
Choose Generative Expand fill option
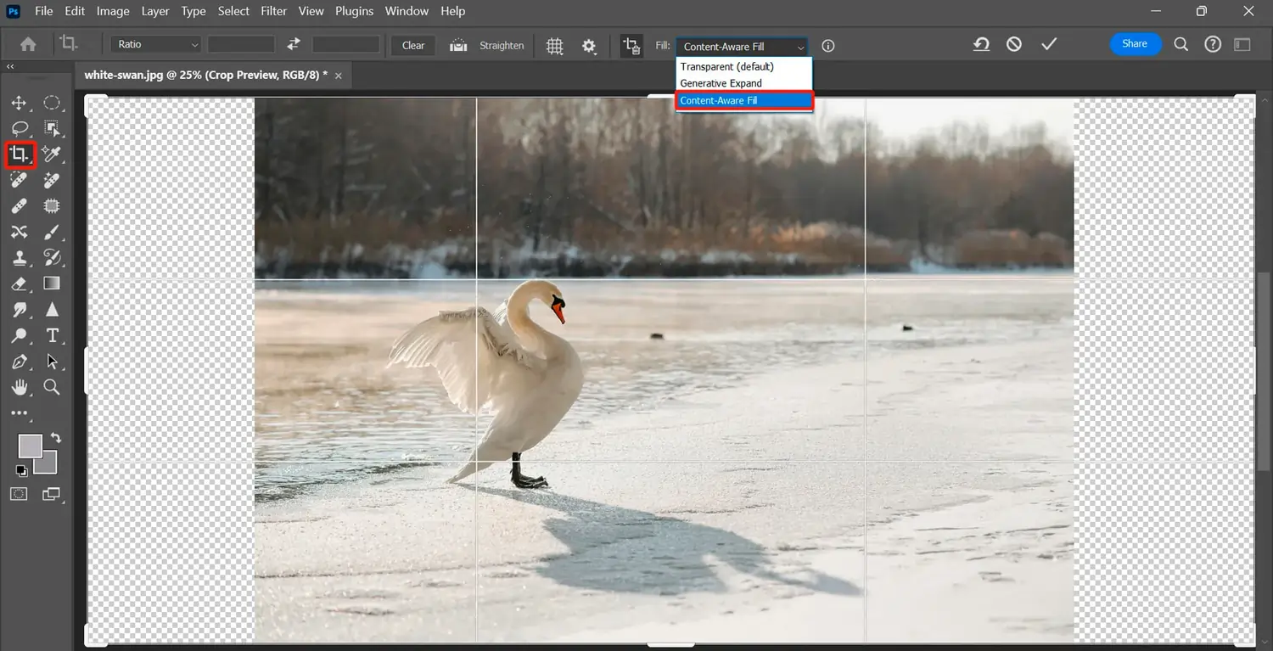click(744, 83)
